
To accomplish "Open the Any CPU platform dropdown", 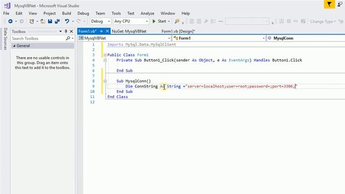I will coord(131,22).
